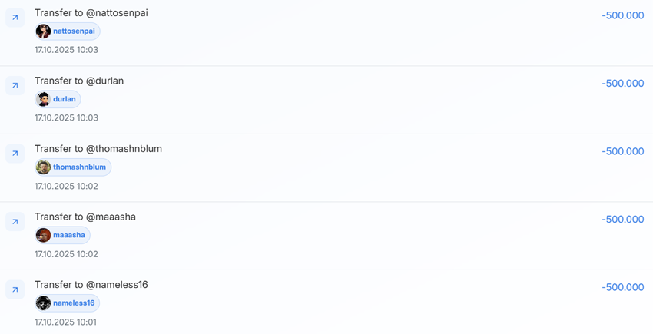This screenshot has height=334, width=653.
Task: Click maaasha's avatar picture
Action: click(x=43, y=235)
